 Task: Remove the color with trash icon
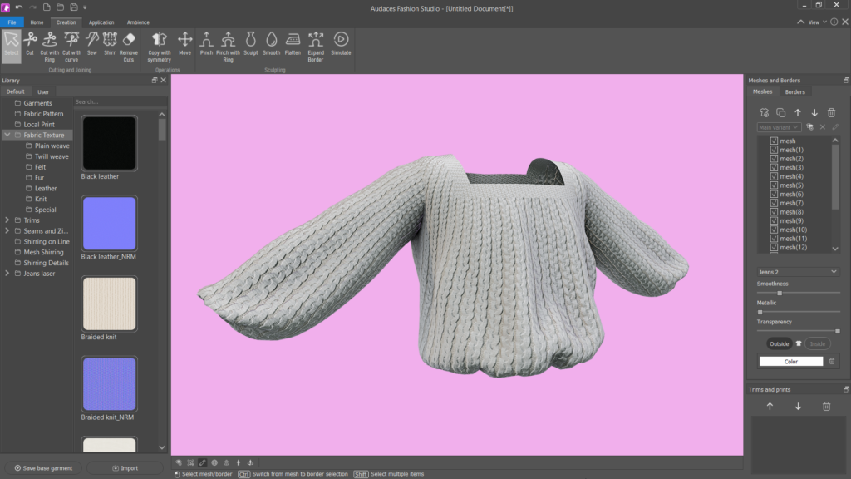832,361
